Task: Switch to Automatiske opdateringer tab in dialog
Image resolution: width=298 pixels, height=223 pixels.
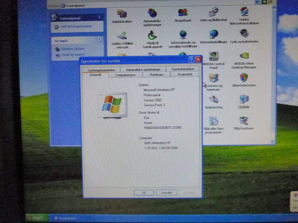Action: 143,70
